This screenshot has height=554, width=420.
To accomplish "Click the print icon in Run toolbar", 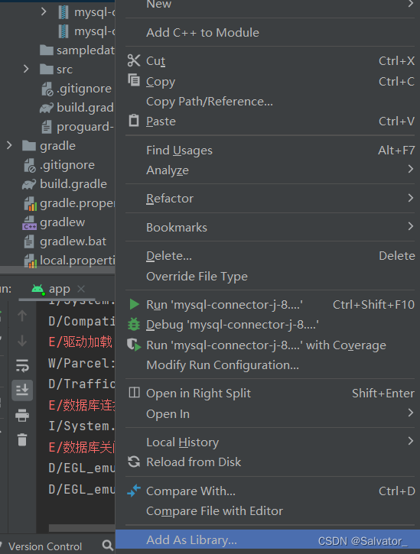I will (x=22, y=415).
